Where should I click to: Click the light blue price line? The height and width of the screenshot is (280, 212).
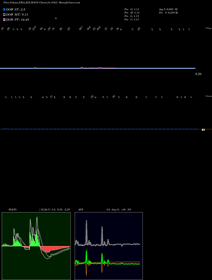click(x=98, y=68)
